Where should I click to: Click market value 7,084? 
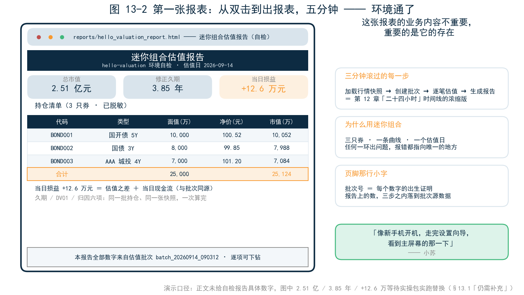click(x=282, y=161)
